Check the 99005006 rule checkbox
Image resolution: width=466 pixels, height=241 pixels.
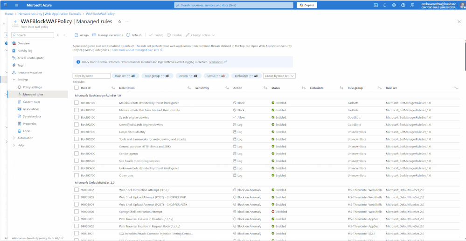[x=77, y=212]
